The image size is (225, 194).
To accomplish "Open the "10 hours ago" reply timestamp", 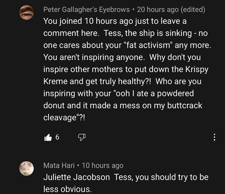I will (103, 165).
